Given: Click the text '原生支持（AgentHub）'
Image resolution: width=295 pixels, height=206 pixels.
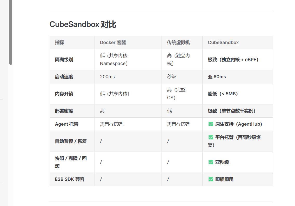Looking at the screenshot, I should [239, 124].
